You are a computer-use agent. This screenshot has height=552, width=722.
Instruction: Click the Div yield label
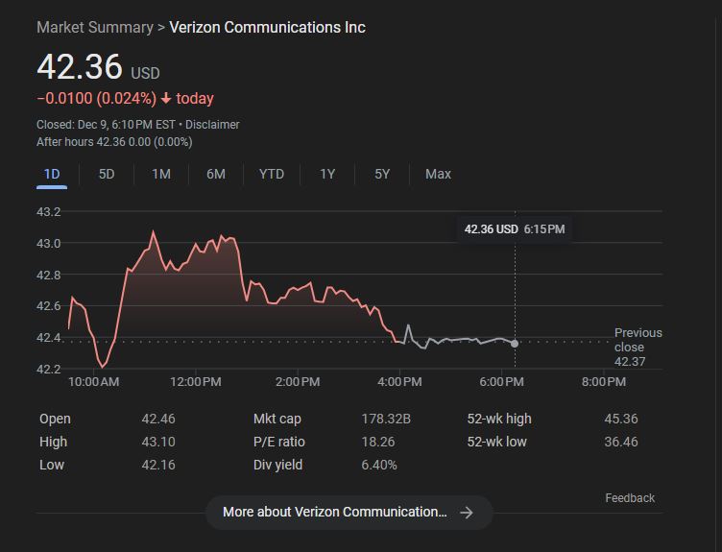coord(277,465)
